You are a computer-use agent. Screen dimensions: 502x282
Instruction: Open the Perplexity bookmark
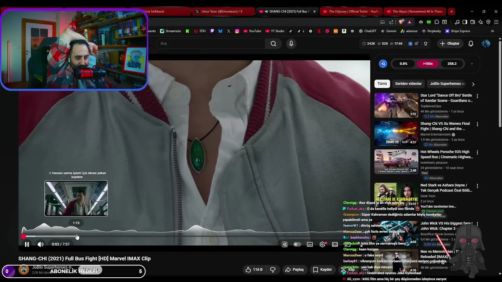pyautogui.click(x=431, y=31)
